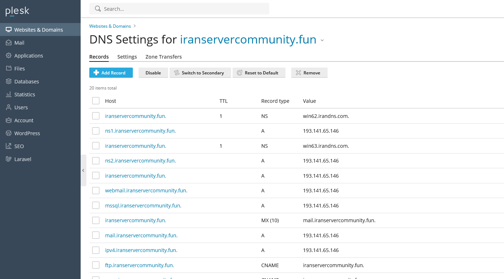The image size is (504, 279).
Task: Click the chevron after Websites & Domains breadcrumb
Action: click(135, 26)
